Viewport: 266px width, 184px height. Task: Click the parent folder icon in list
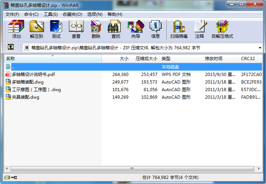8,67
